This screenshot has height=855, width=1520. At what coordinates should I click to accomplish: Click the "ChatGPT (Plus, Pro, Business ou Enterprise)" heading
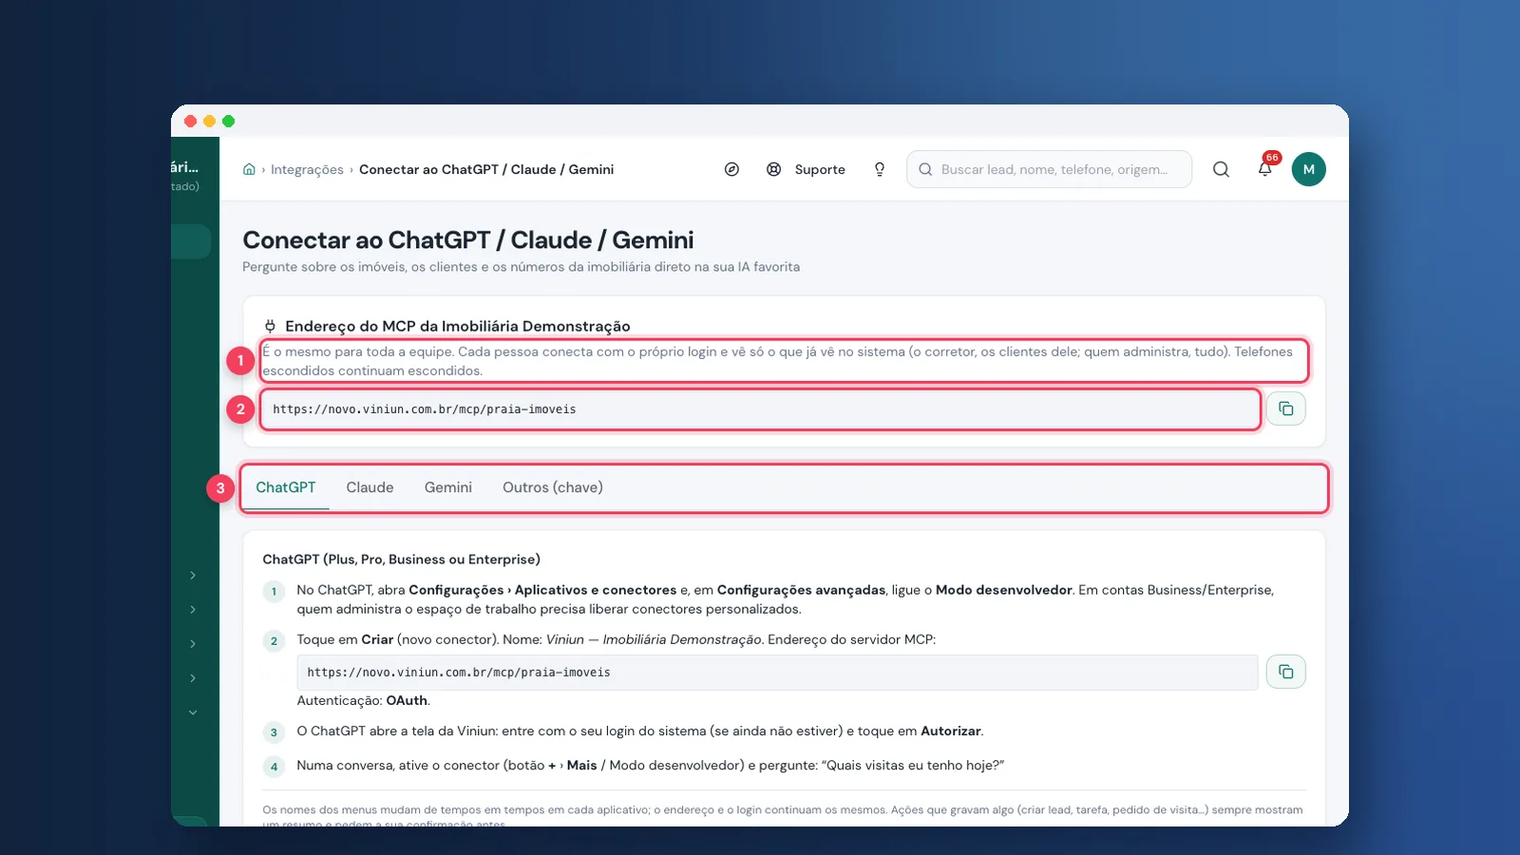point(401,560)
